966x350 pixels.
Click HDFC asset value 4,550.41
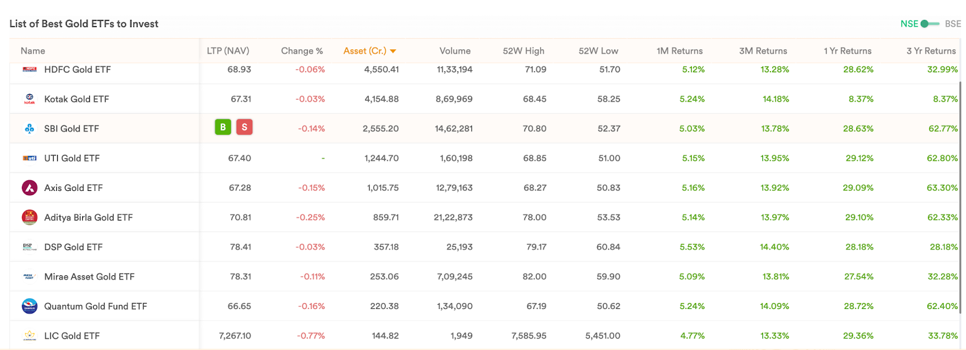click(x=382, y=70)
